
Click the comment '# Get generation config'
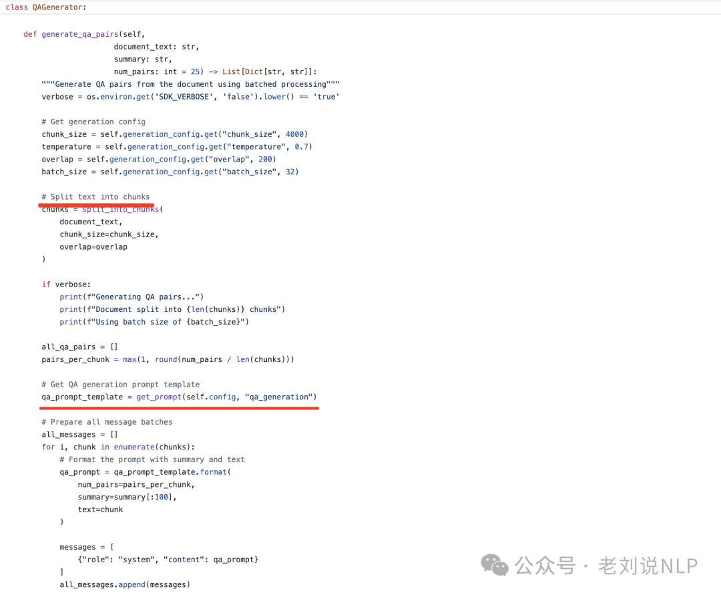coord(93,122)
